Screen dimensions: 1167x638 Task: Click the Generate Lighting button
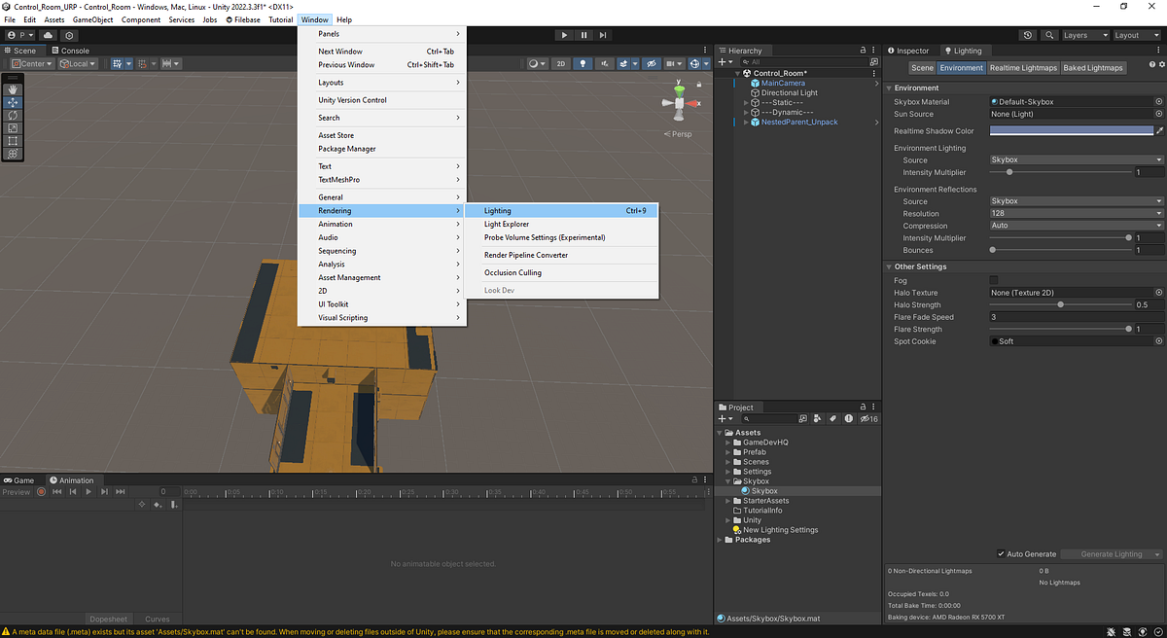[1111, 553]
